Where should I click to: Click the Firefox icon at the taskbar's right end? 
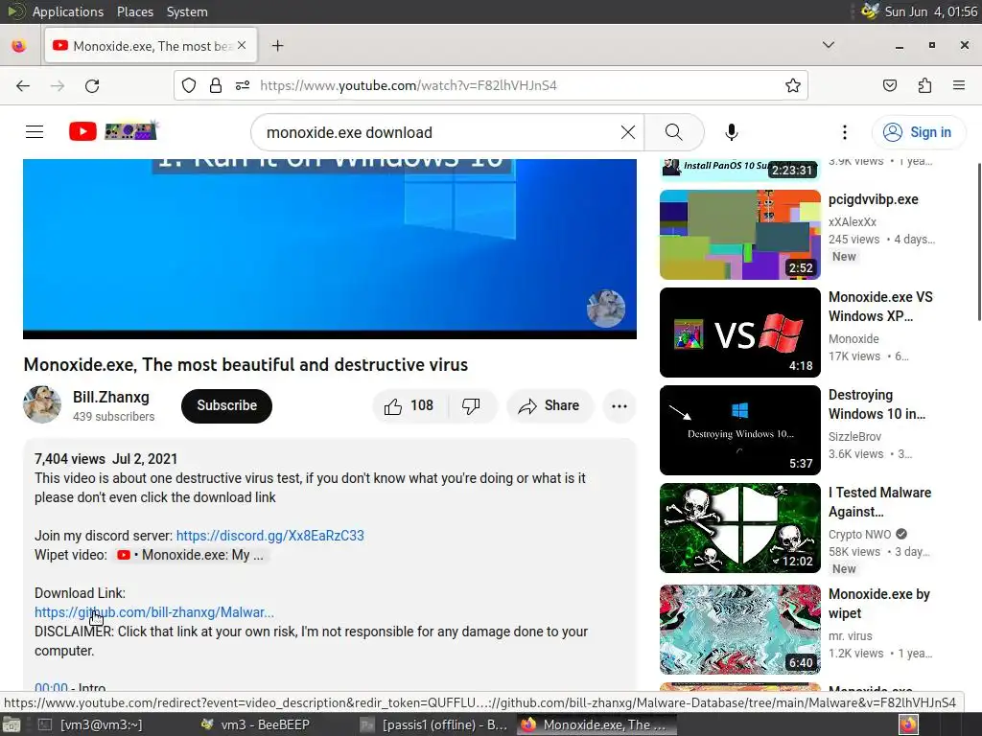point(909,724)
